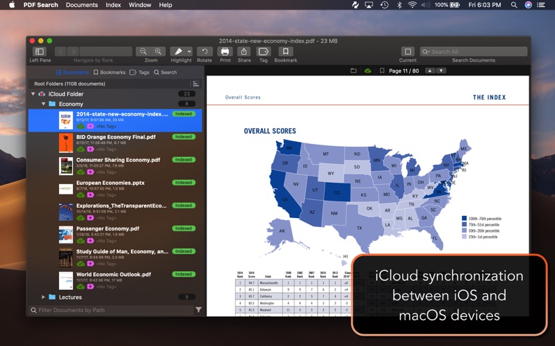The width and height of the screenshot is (555, 346).
Task: Click the Zoom in magnifier icon
Action: coord(158,51)
